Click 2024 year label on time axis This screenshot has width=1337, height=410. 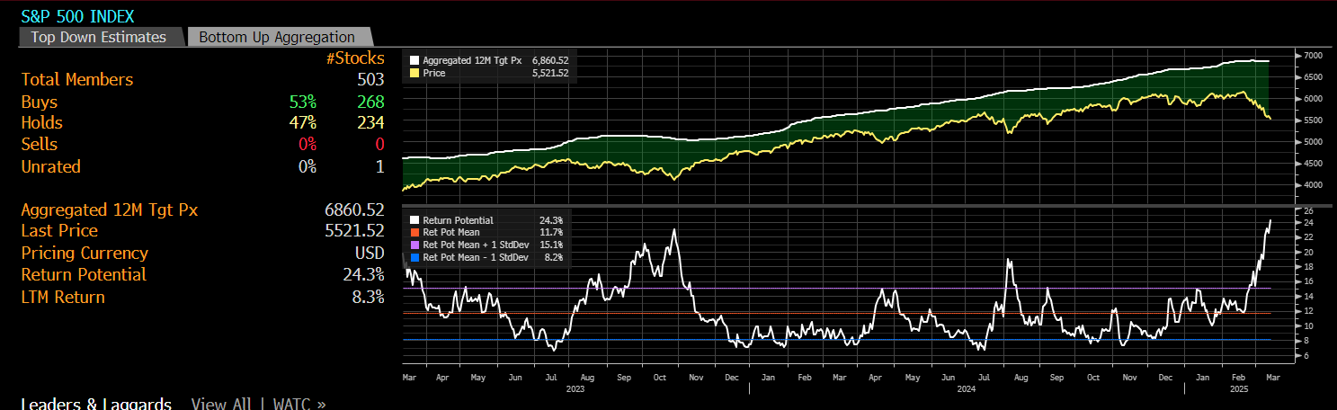[x=966, y=389]
